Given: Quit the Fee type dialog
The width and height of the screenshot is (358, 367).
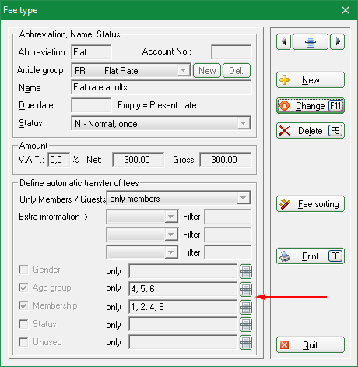Looking at the screenshot, I should point(311,345).
